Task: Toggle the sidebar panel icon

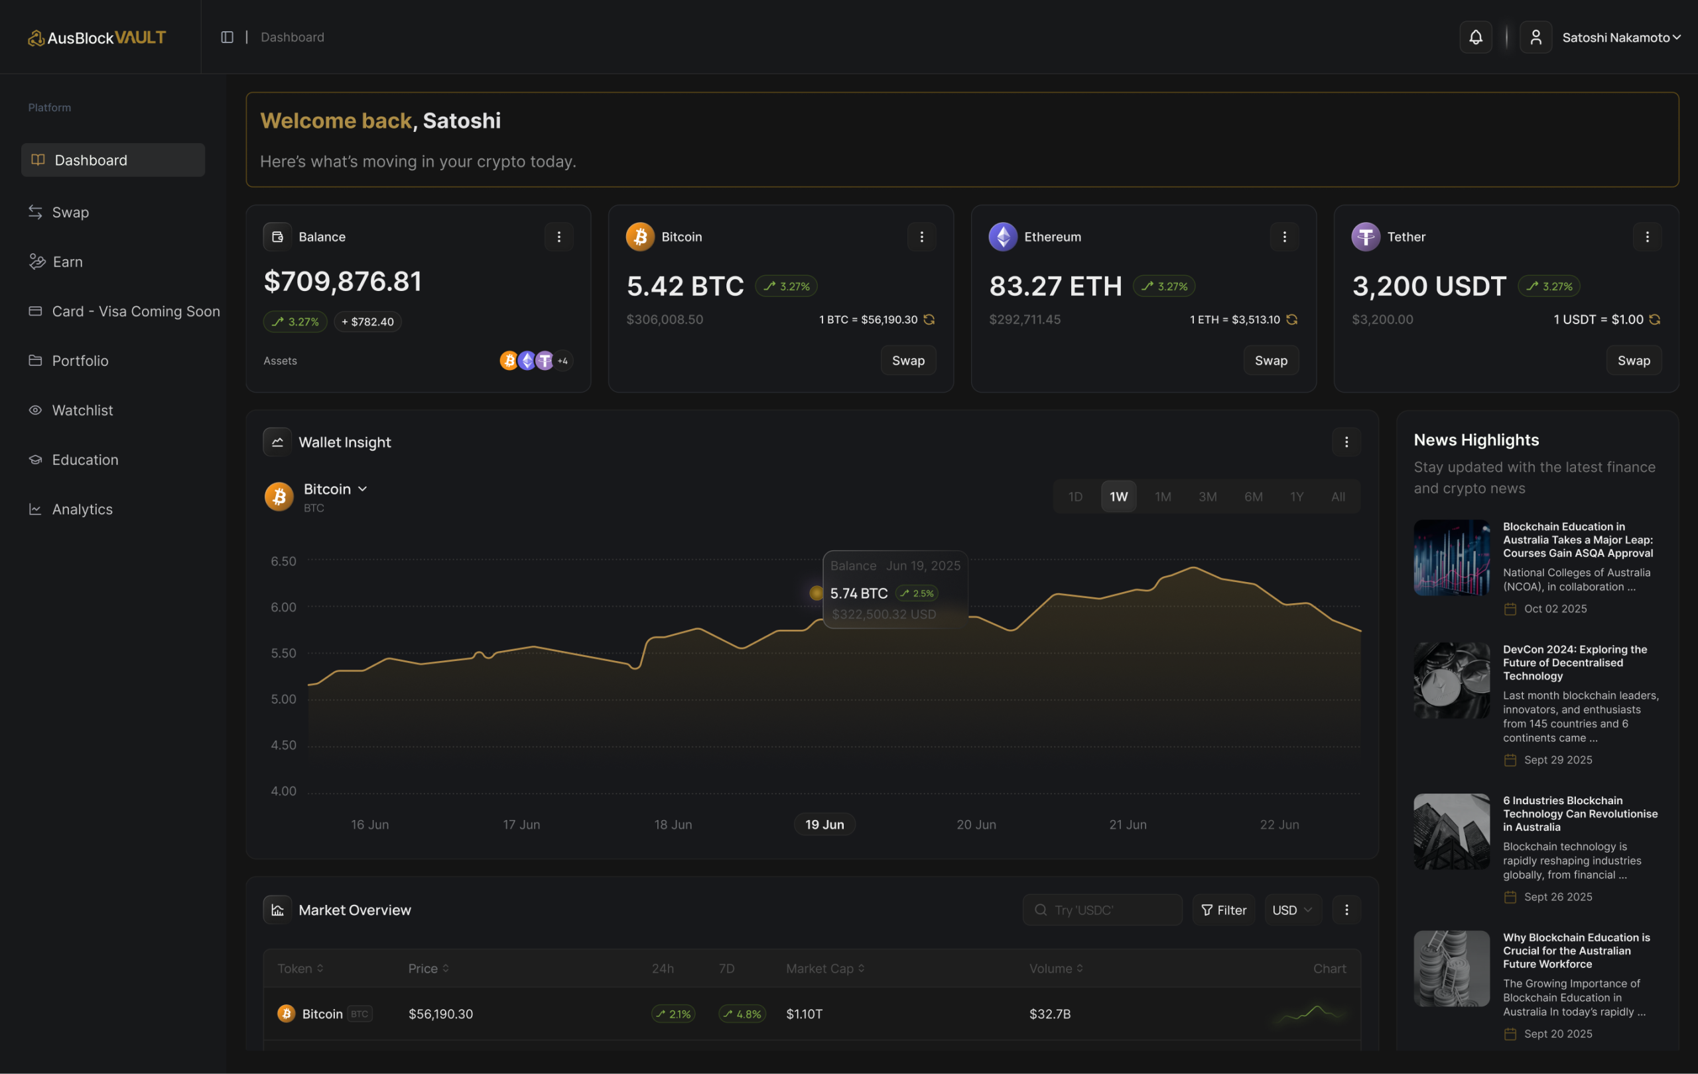Action: click(x=227, y=37)
